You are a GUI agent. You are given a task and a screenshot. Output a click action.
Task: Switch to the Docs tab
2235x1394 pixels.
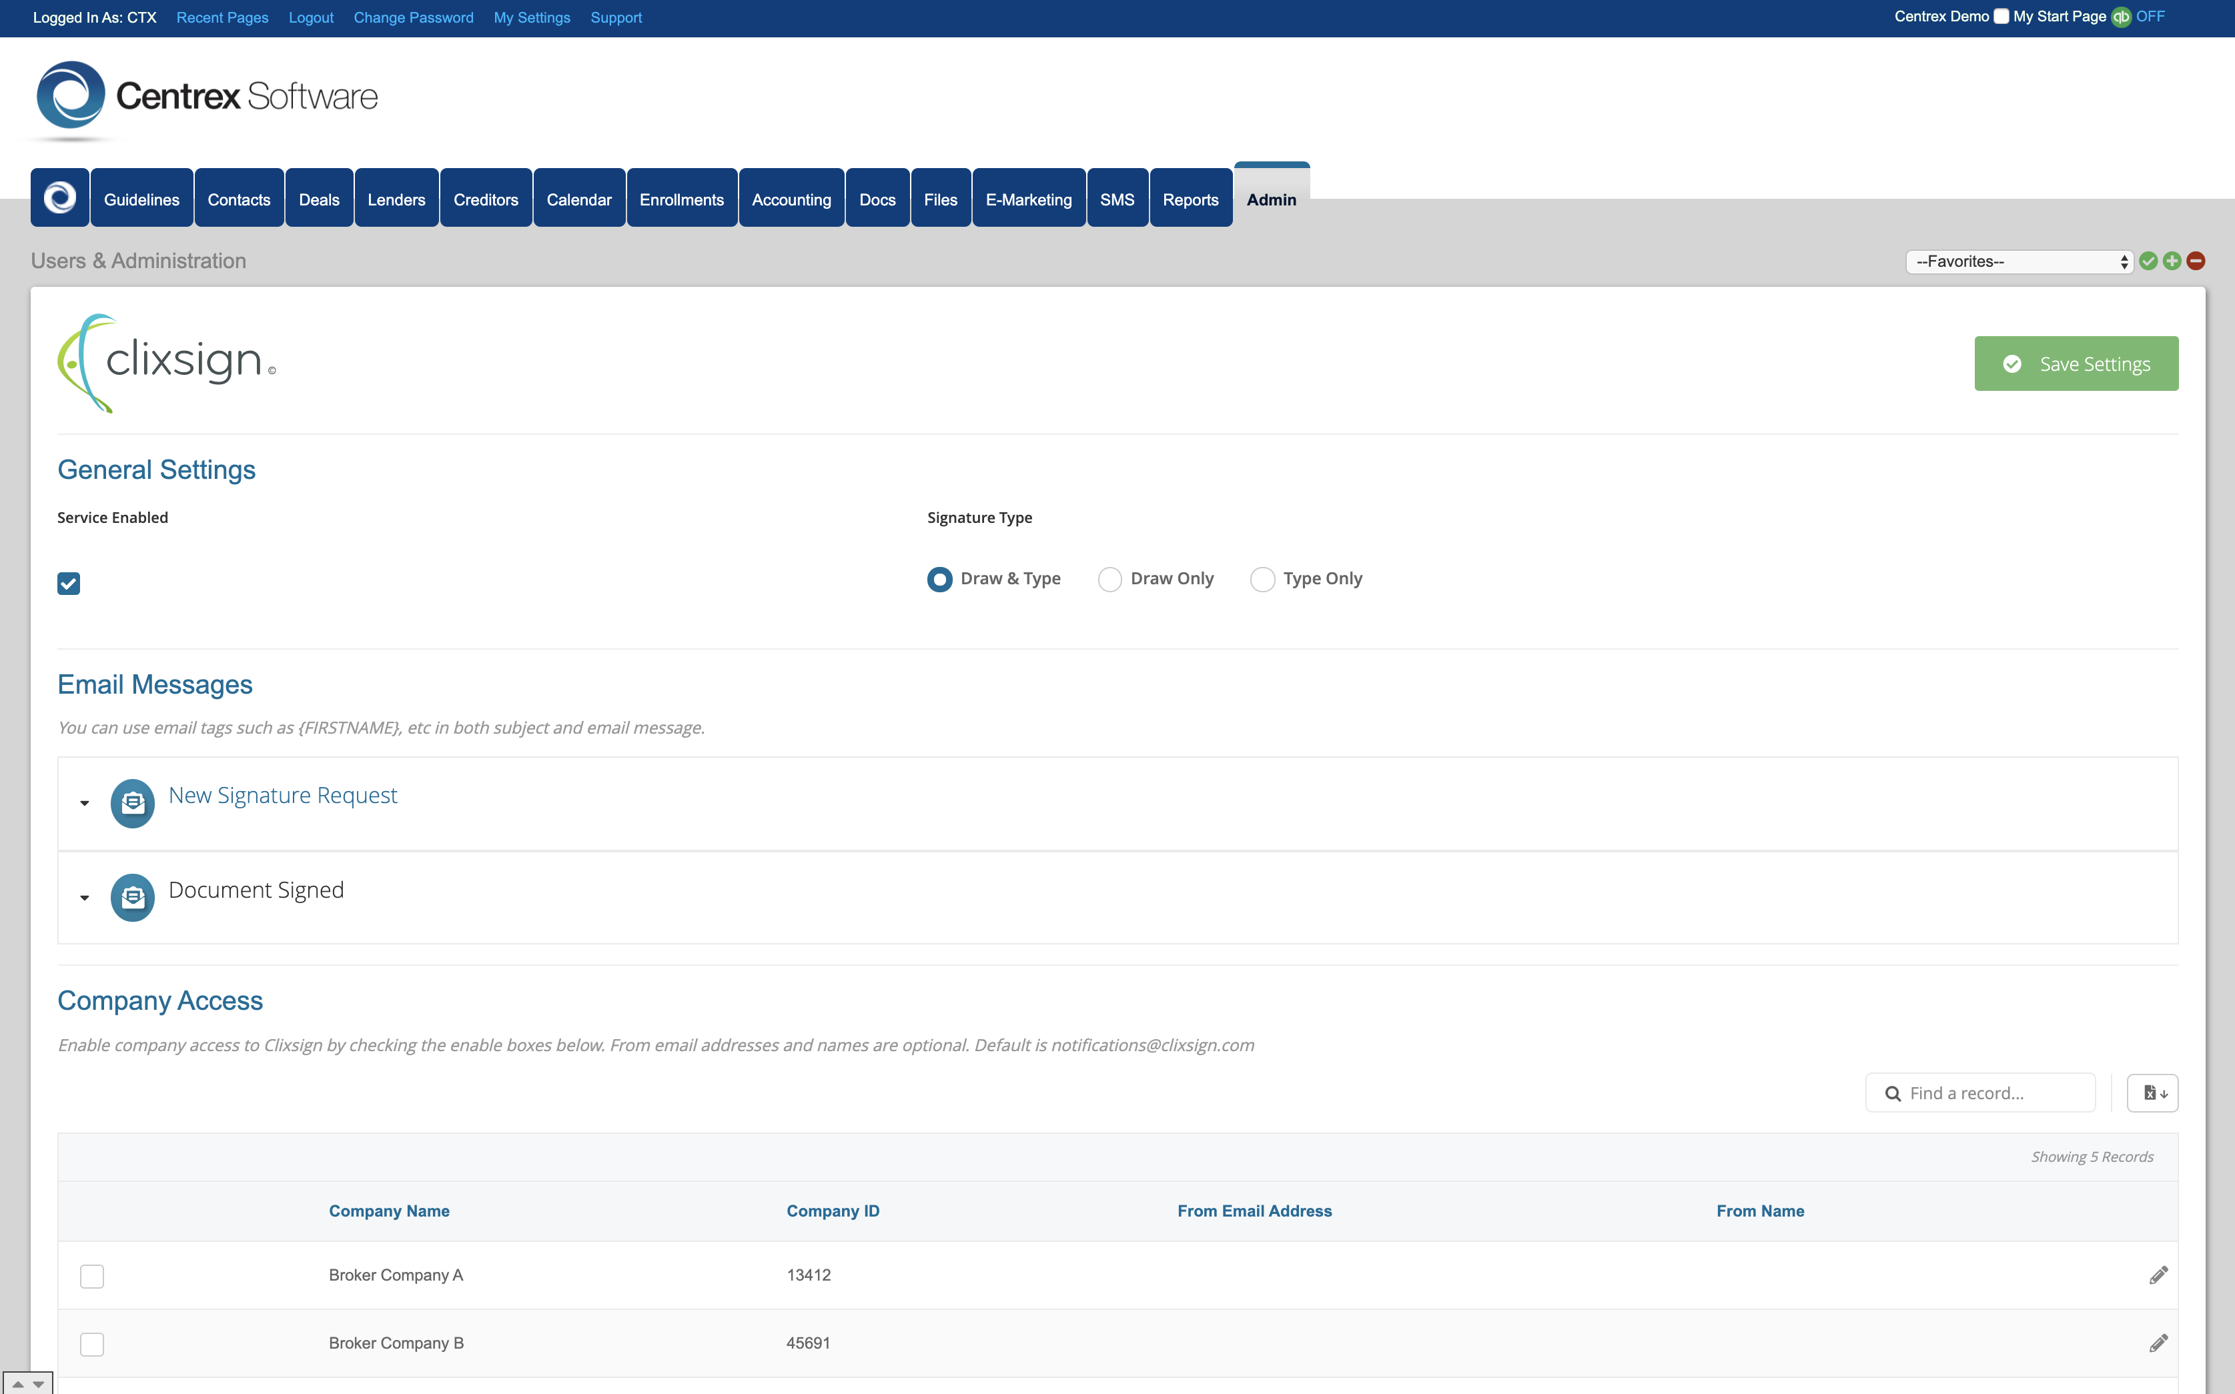click(878, 197)
